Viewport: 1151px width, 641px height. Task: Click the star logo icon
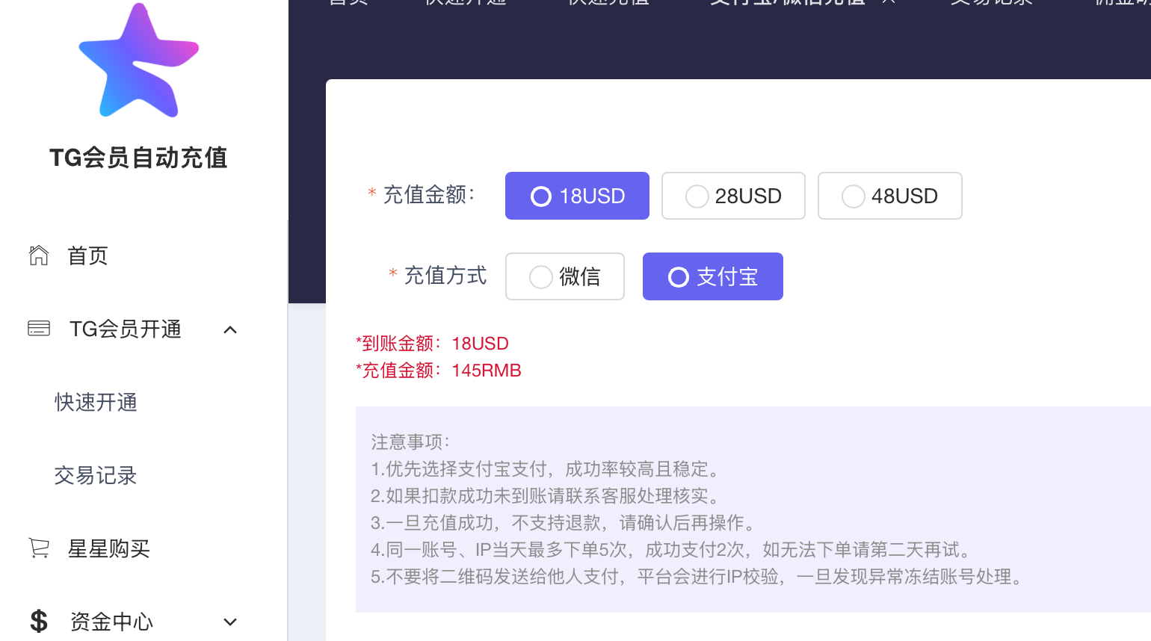(x=139, y=61)
